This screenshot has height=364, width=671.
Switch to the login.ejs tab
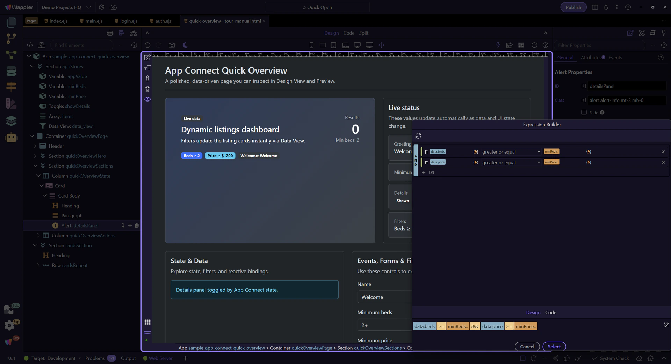[128, 21]
